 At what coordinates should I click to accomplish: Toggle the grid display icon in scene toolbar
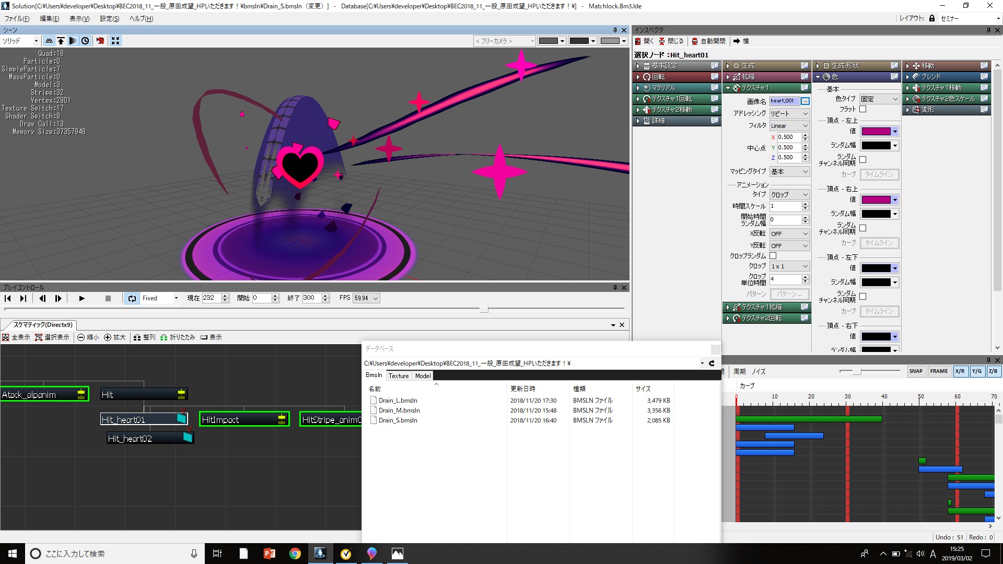(x=49, y=41)
